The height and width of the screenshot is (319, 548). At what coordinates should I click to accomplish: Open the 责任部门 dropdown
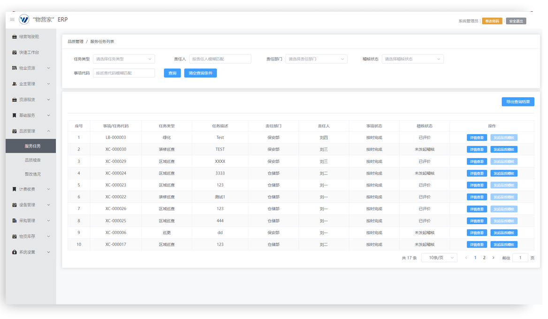[x=316, y=59]
